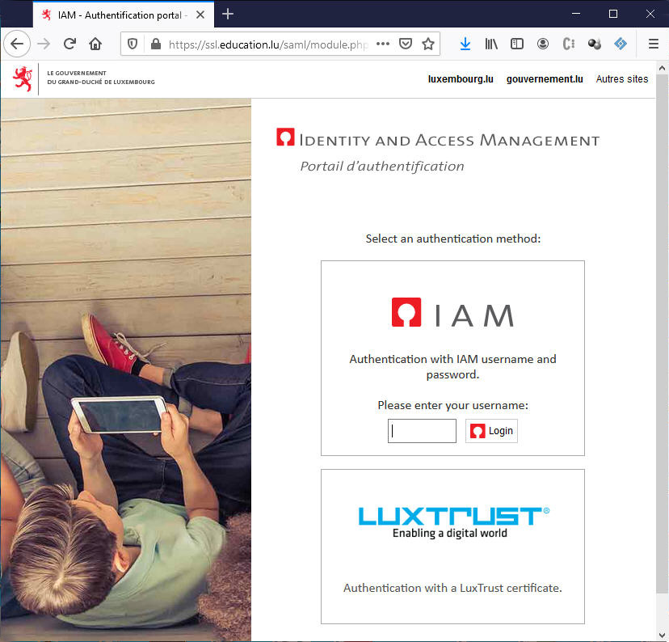This screenshot has height=642, width=669.
Task: Reload the current page
Action: pos(69,44)
